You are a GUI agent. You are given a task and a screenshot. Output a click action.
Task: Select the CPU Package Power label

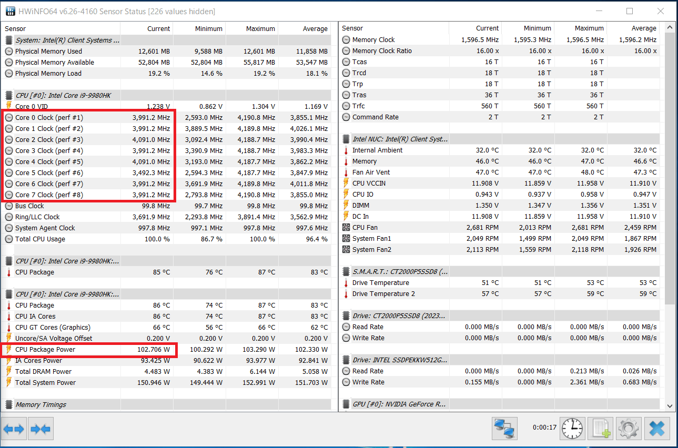point(45,350)
